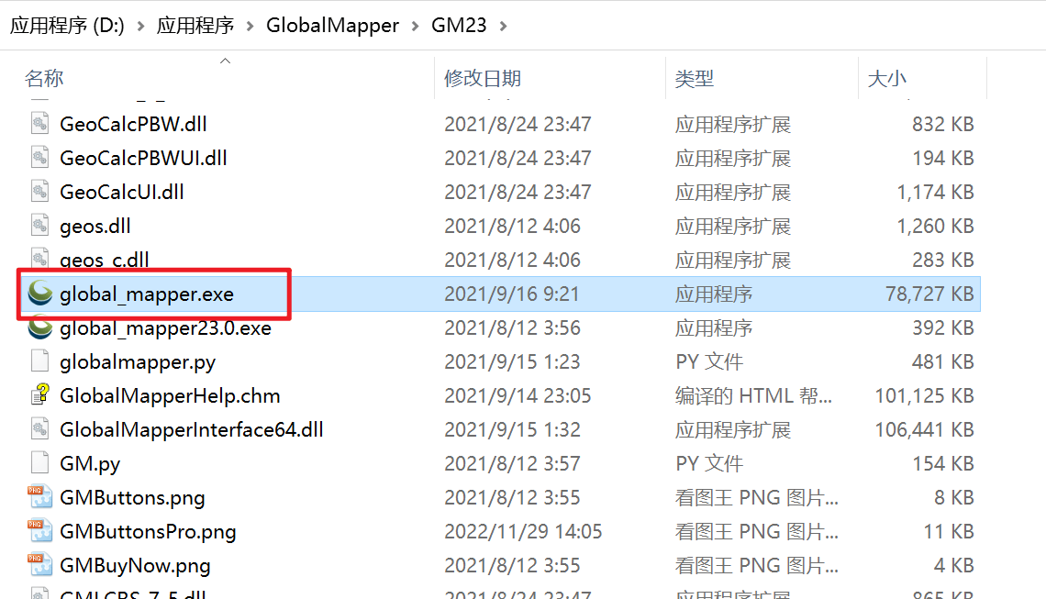Select file name GeoCalcPBW.dll

pyautogui.click(x=133, y=124)
